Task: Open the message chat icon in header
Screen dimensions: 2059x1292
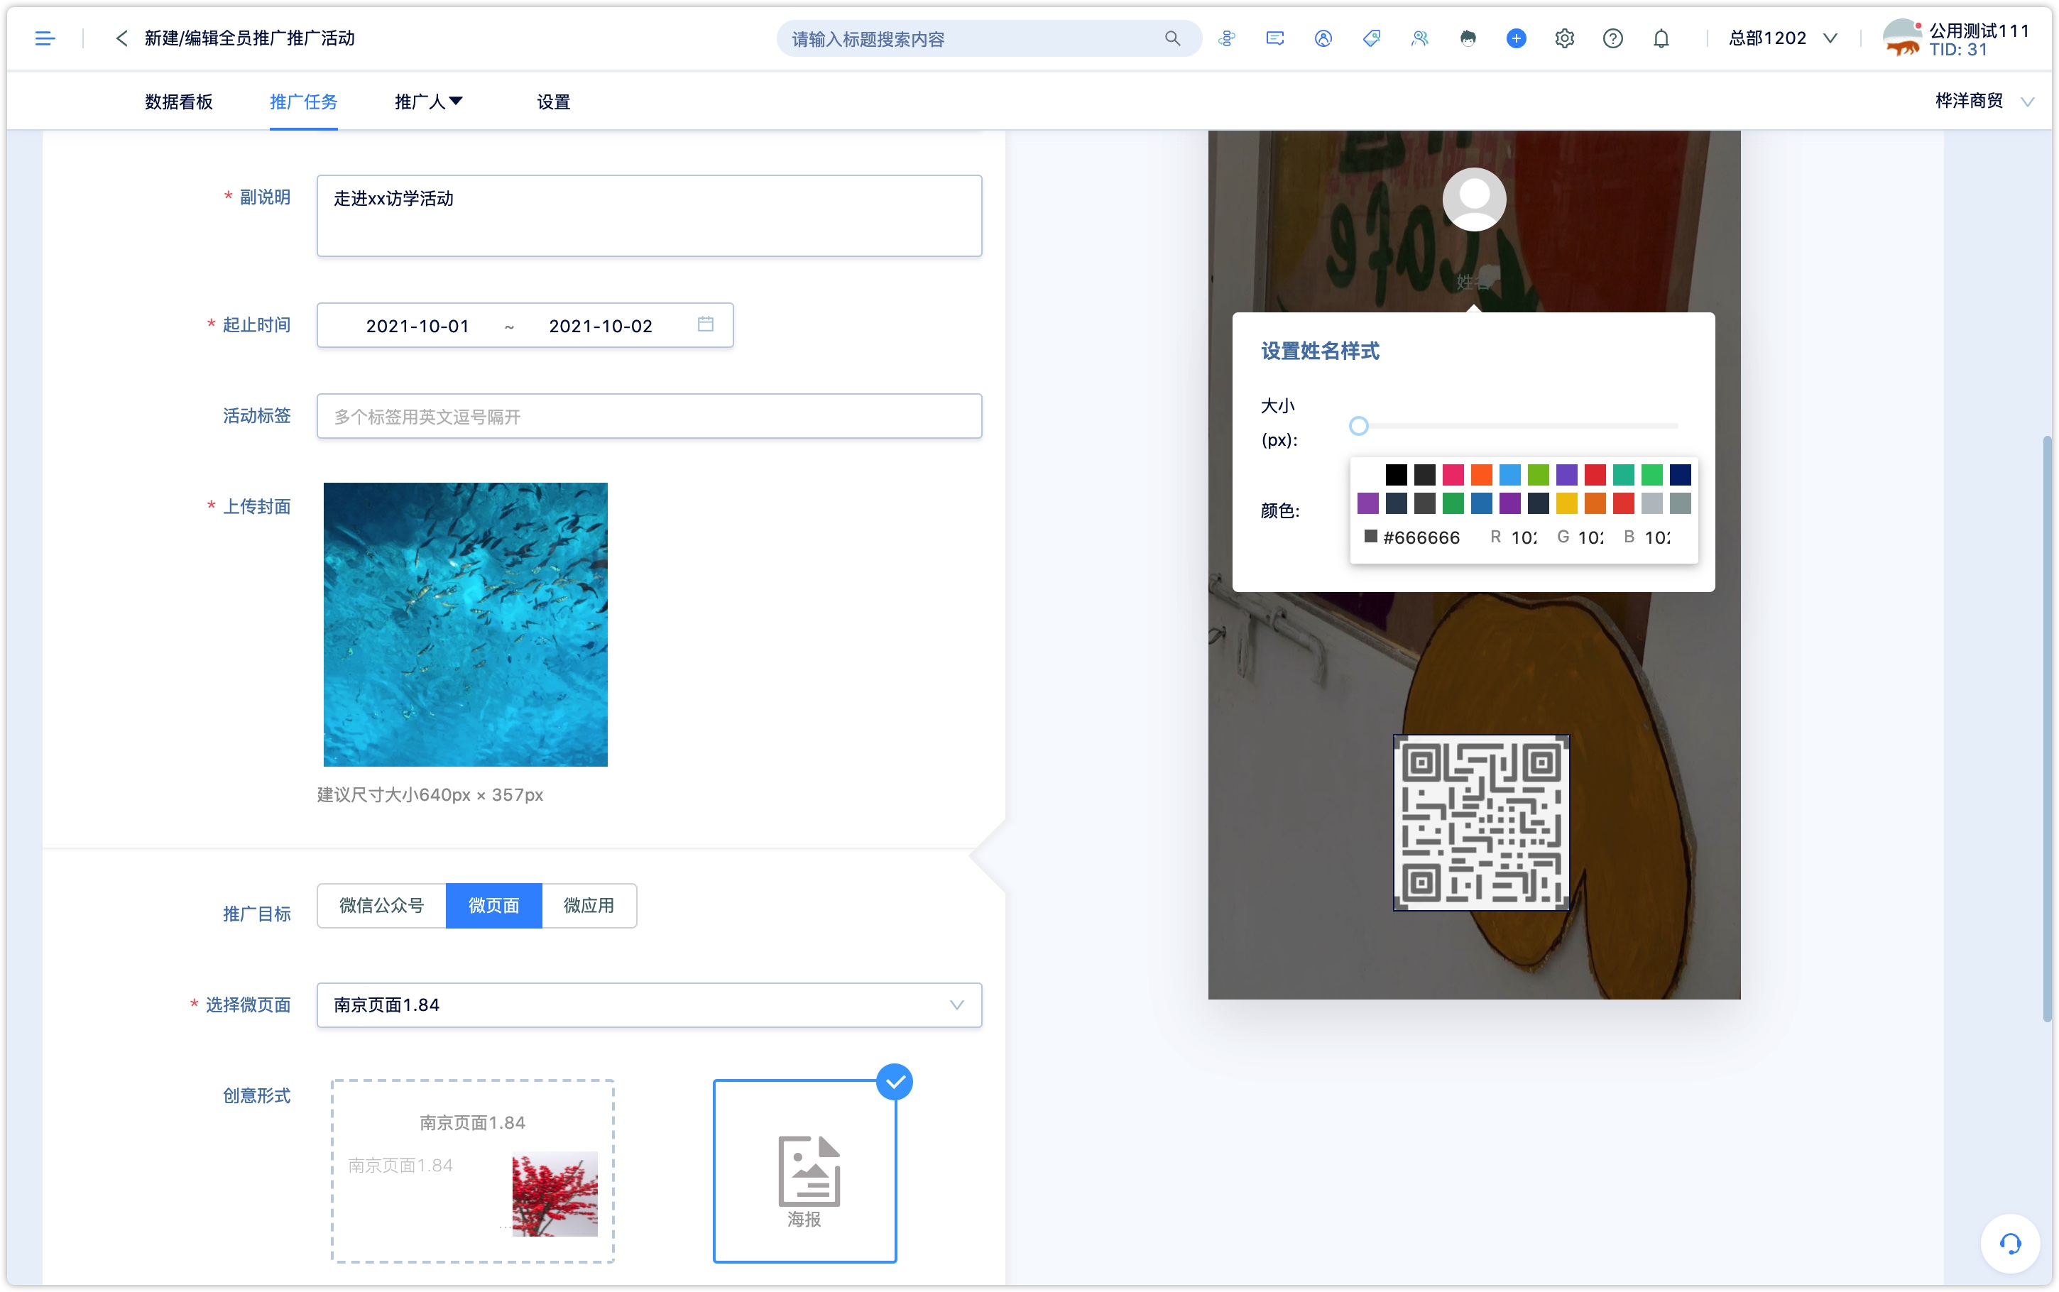Action: [1274, 38]
